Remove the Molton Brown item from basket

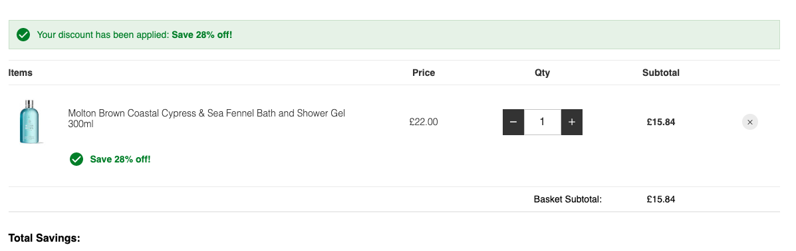[750, 122]
